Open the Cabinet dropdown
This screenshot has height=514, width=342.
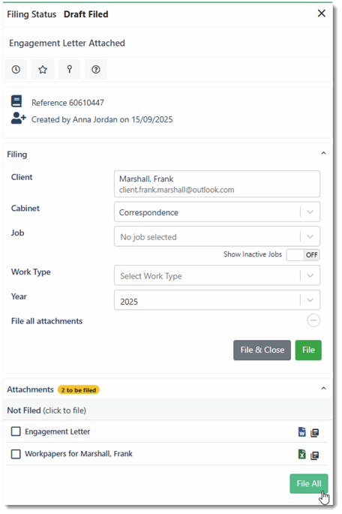tap(217, 212)
